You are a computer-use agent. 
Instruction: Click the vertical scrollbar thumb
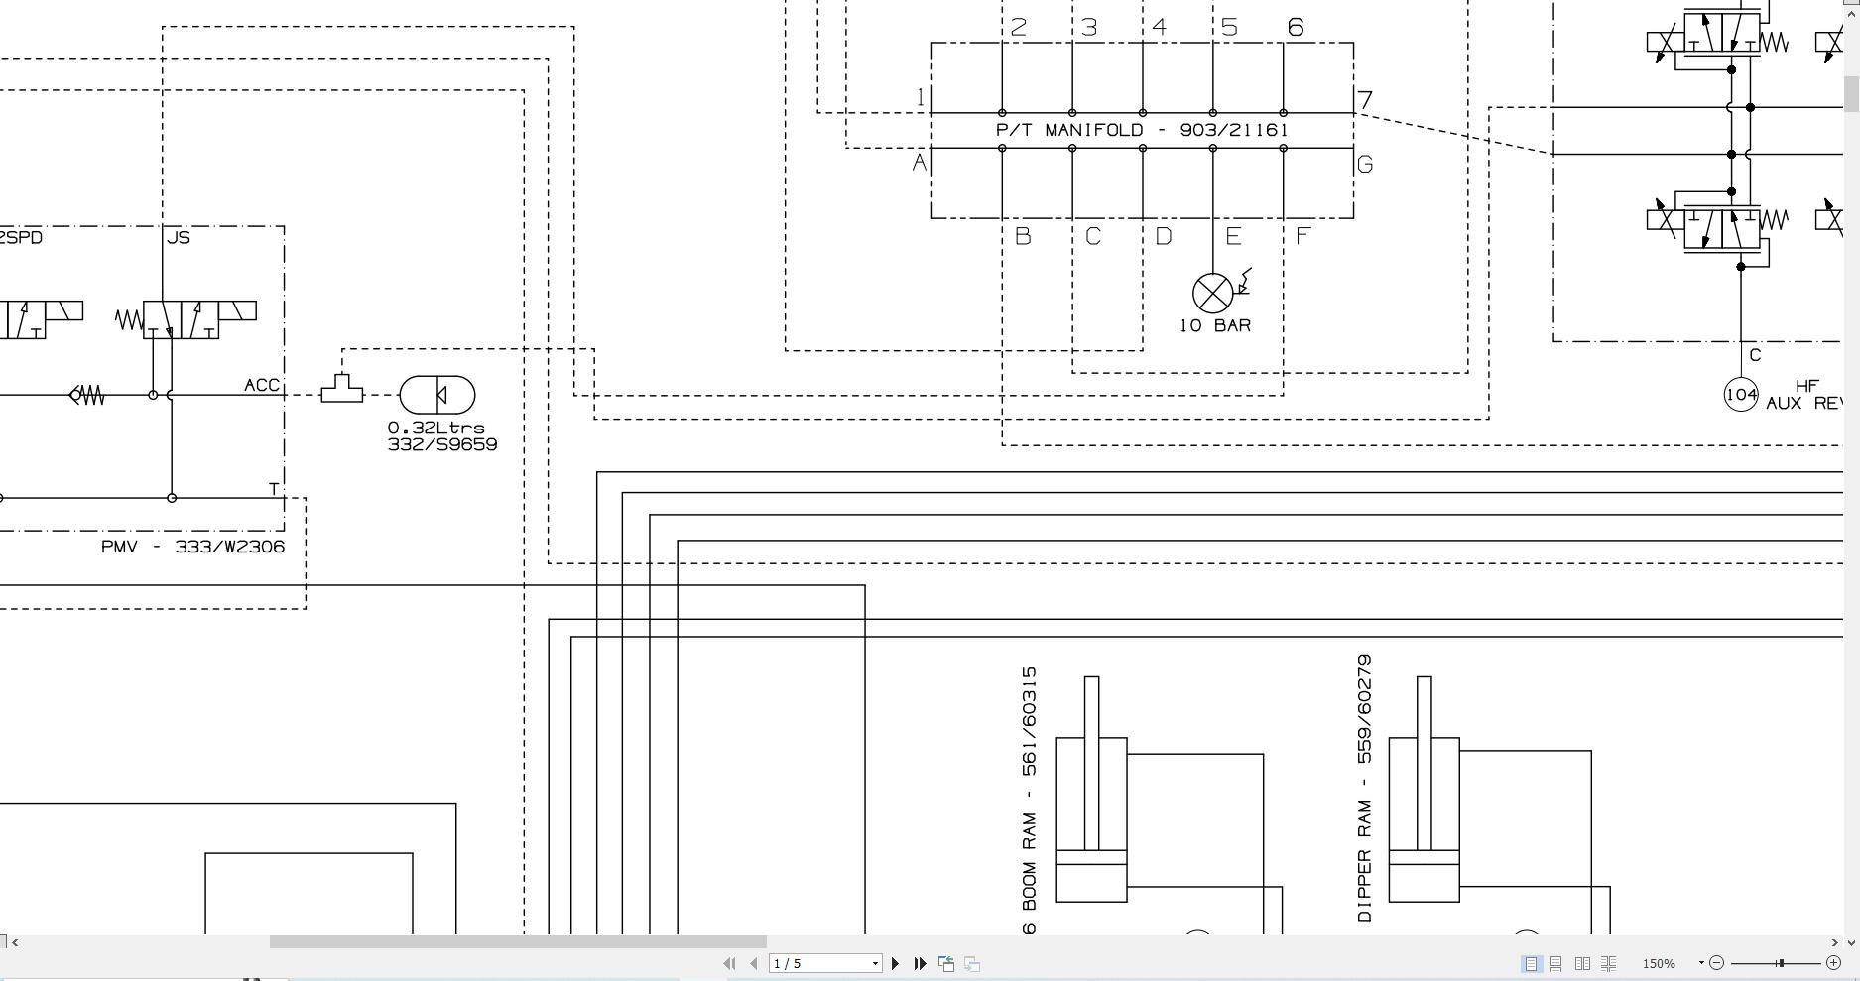point(1851,94)
